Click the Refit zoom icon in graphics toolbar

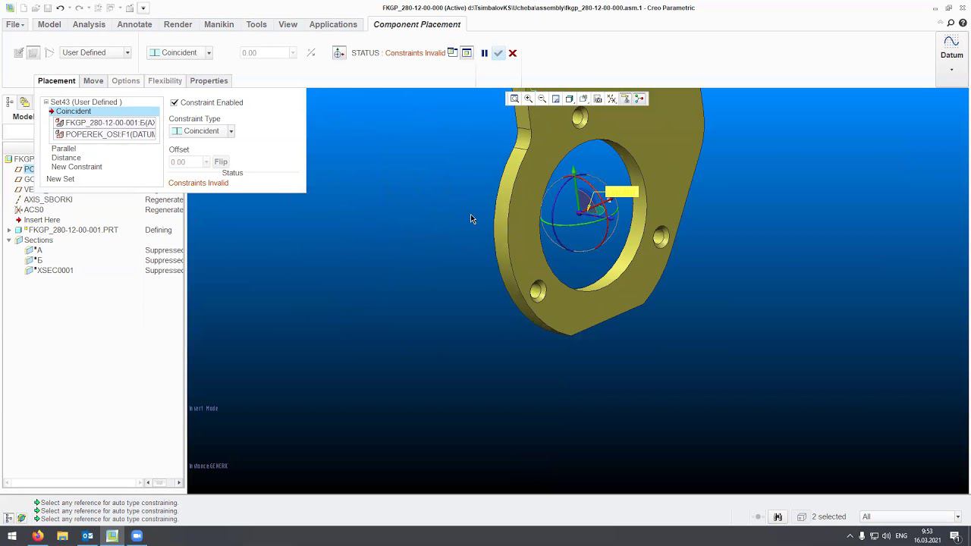coord(514,99)
